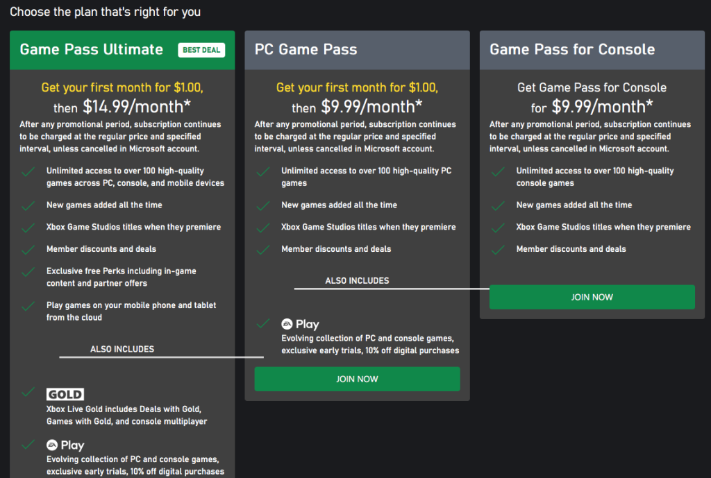This screenshot has height=478, width=711.
Task: Select the PC Game Pass plan header
Action: [x=306, y=50]
